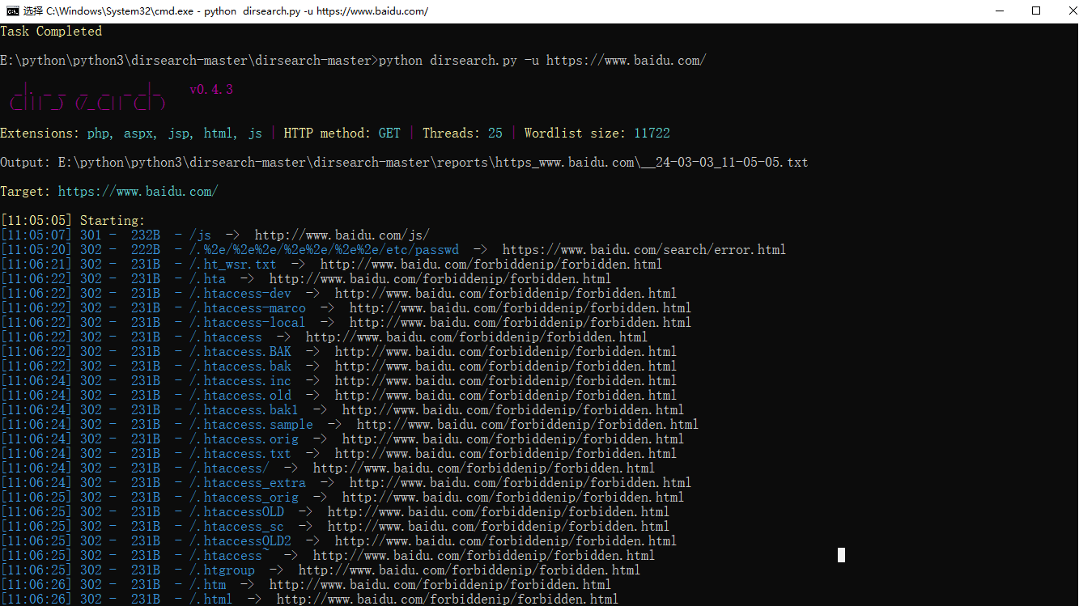Screen dimensions: 1079x606
Task: Click the /.htaccess/ result path
Action: tap(229, 468)
